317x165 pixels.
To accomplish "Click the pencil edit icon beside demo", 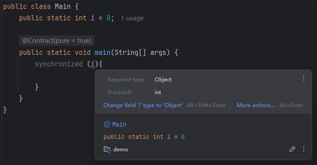I will click(x=292, y=149).
